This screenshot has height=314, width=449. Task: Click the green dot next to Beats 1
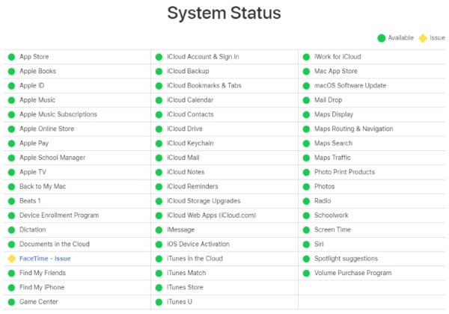11,201
